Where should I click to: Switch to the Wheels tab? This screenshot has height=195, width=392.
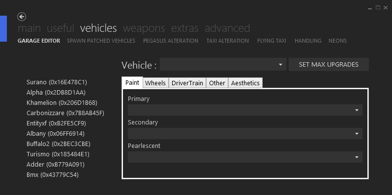coord(155,83)
